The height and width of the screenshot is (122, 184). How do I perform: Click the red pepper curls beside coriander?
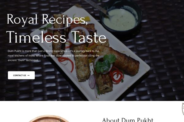coord(117,75)
